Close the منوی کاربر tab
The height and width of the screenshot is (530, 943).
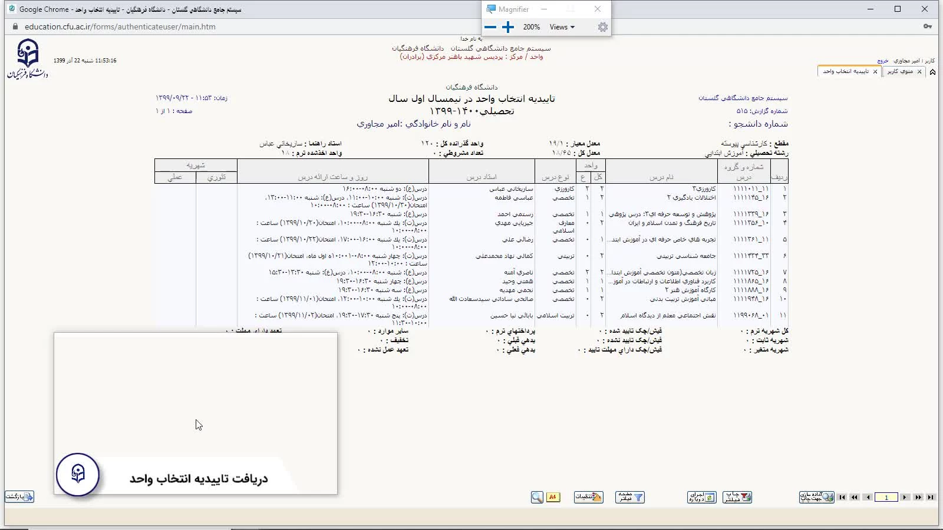pos(919,72)
